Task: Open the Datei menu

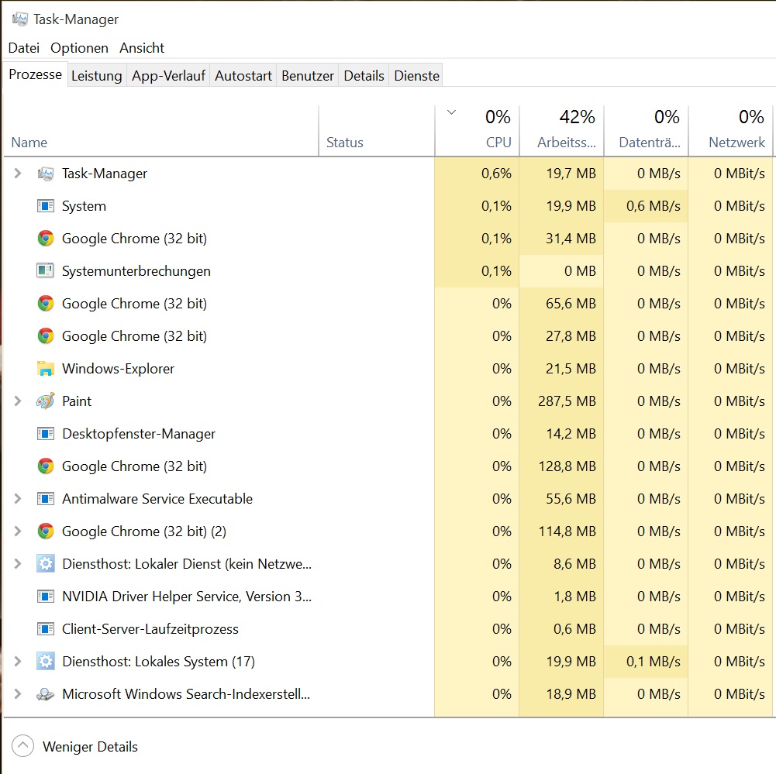Action: pyautogui.click(x=24, y=48)
